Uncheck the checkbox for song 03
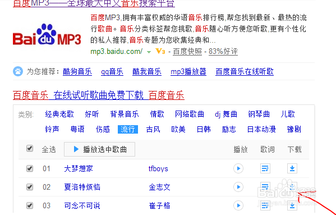This screenshot has width=336, height=215. pyautogui.click(x=30, y=205)
